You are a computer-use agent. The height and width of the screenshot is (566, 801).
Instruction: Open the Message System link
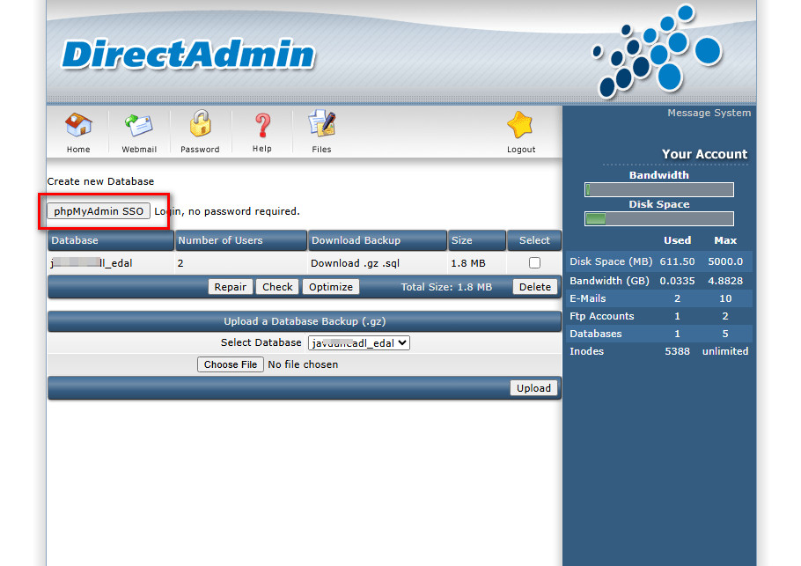point(709,113)
